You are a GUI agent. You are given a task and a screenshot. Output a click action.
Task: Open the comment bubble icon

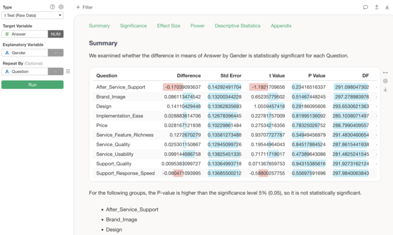click(365, 7)
